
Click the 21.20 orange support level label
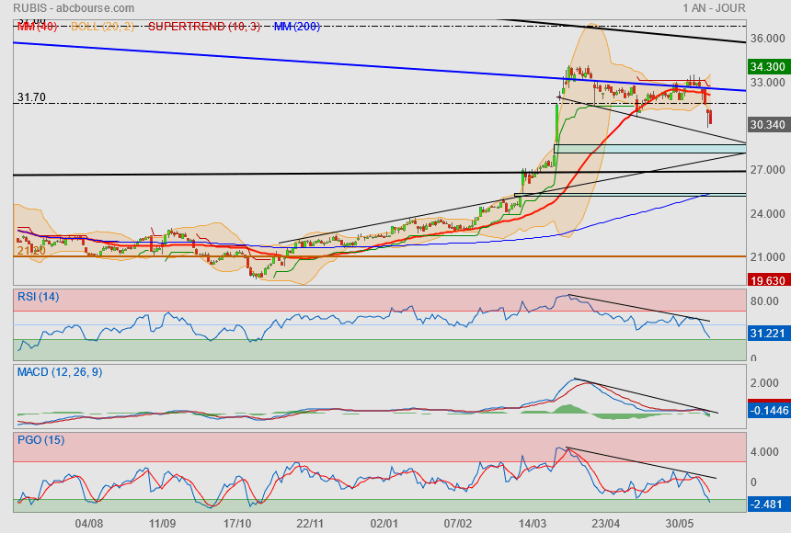click(31, 251)
